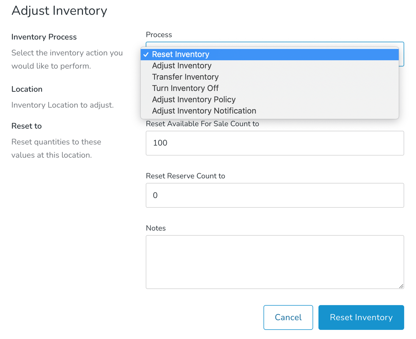Viewport: 416px width, 339px height.
Task: Click the Location description text
Action: (x=62, y=105)
